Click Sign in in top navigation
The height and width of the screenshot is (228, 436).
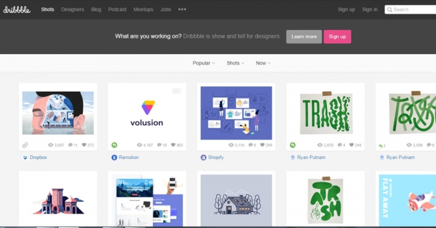(370, 10)
